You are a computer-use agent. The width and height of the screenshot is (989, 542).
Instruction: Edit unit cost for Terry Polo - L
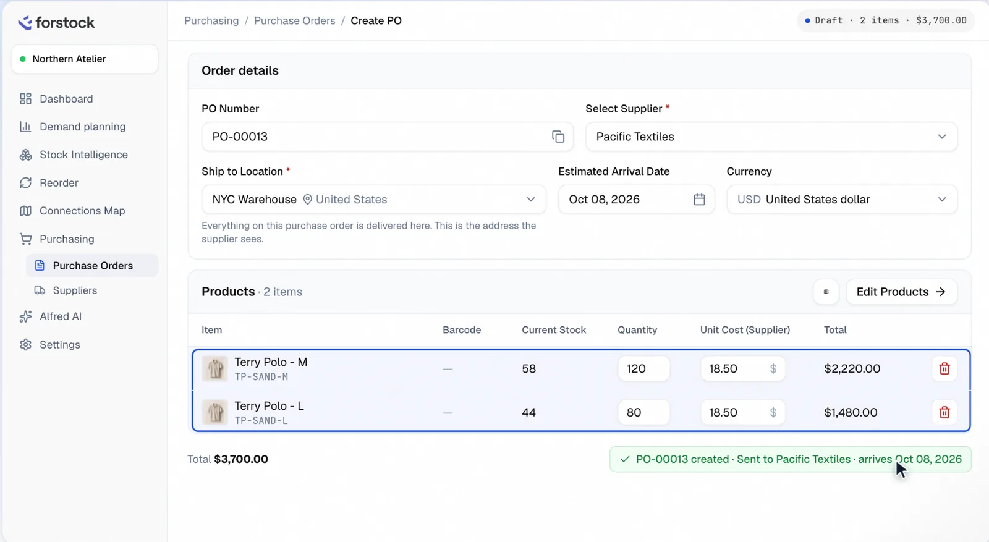[x=743, y=412]
